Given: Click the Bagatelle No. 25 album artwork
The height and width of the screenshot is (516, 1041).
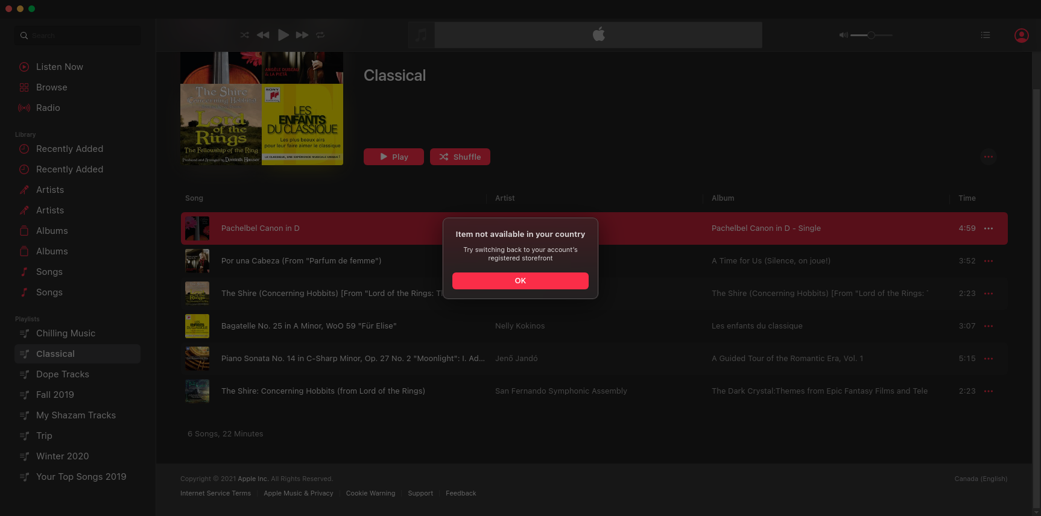Looking at the screenshot, I should (x=197, y=326).
